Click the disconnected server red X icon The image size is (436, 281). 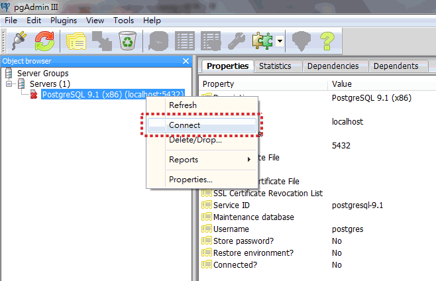click(34, 94)
